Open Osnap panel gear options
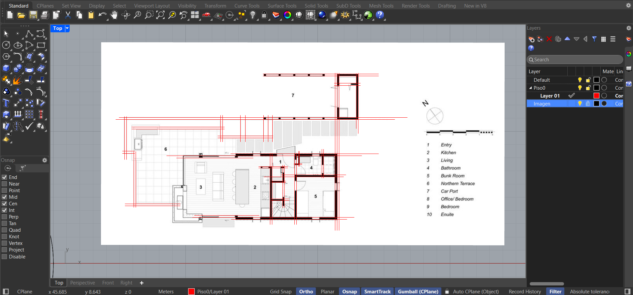The width and height of the screenshot is (633, 295). [x=45, y=160]
